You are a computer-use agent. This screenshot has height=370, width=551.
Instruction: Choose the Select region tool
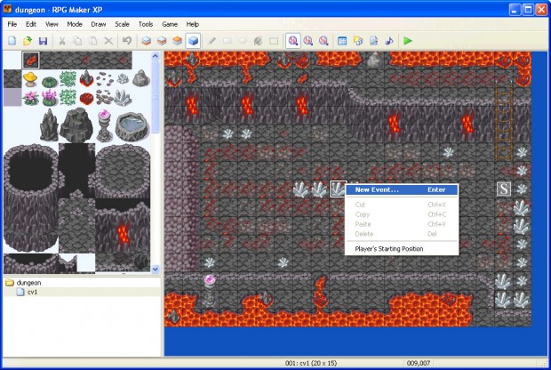tap(274, 41)
